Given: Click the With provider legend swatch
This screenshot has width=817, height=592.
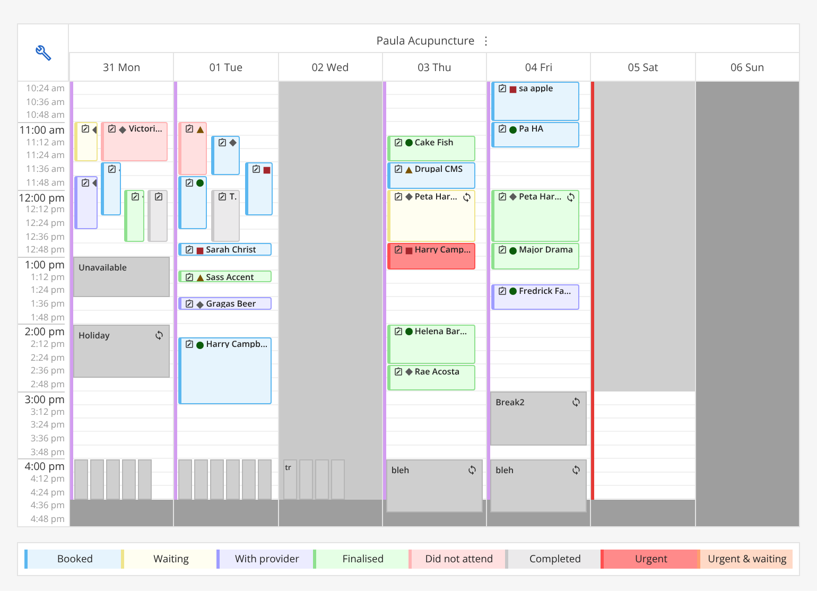Looking at the screenshot, I should click(265, 559).
